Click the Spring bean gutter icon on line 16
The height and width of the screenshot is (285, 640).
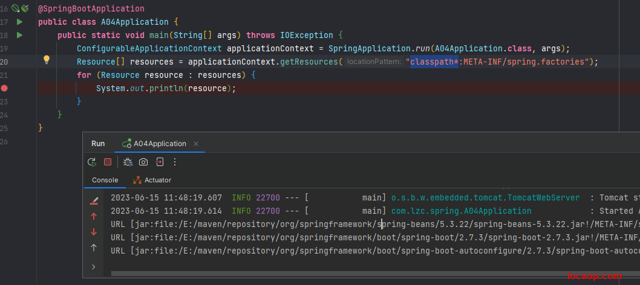point(15,8)
